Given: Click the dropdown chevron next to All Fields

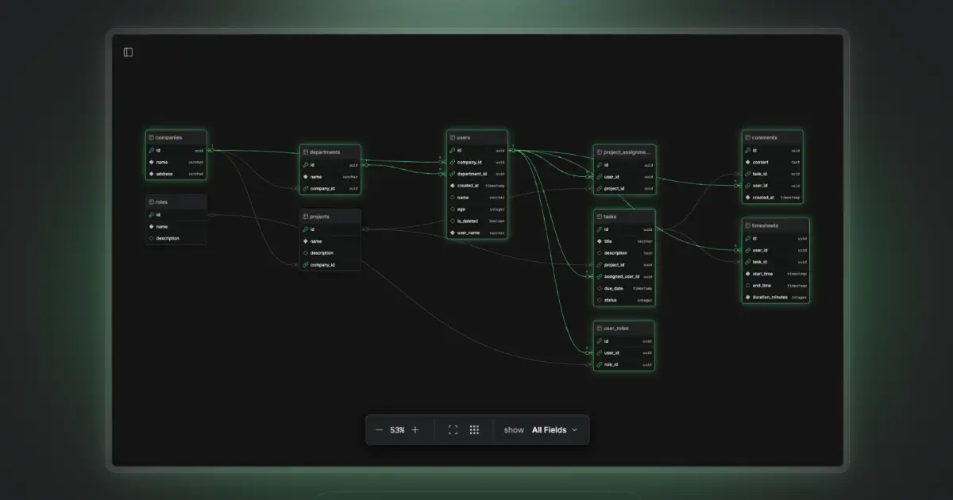Looking at the screenshot, I should [574, 430].
